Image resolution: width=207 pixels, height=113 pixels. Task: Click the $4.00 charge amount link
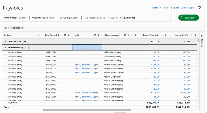point(156,85)
